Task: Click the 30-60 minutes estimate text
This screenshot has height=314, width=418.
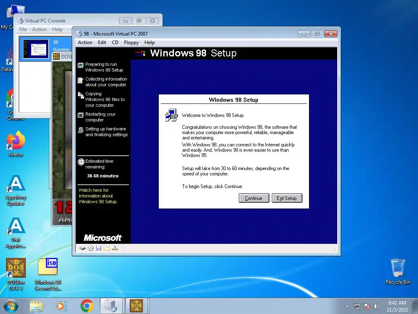Action: pyautogui.click(x=102, y=176)
